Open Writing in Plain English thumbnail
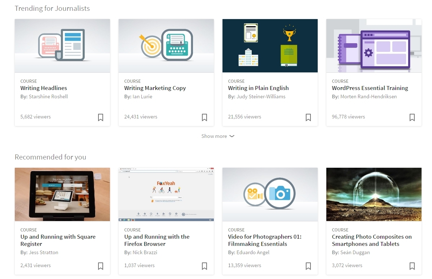Viewport: 432px width, 279px height. pyautogui.click(x=270, y=46)
